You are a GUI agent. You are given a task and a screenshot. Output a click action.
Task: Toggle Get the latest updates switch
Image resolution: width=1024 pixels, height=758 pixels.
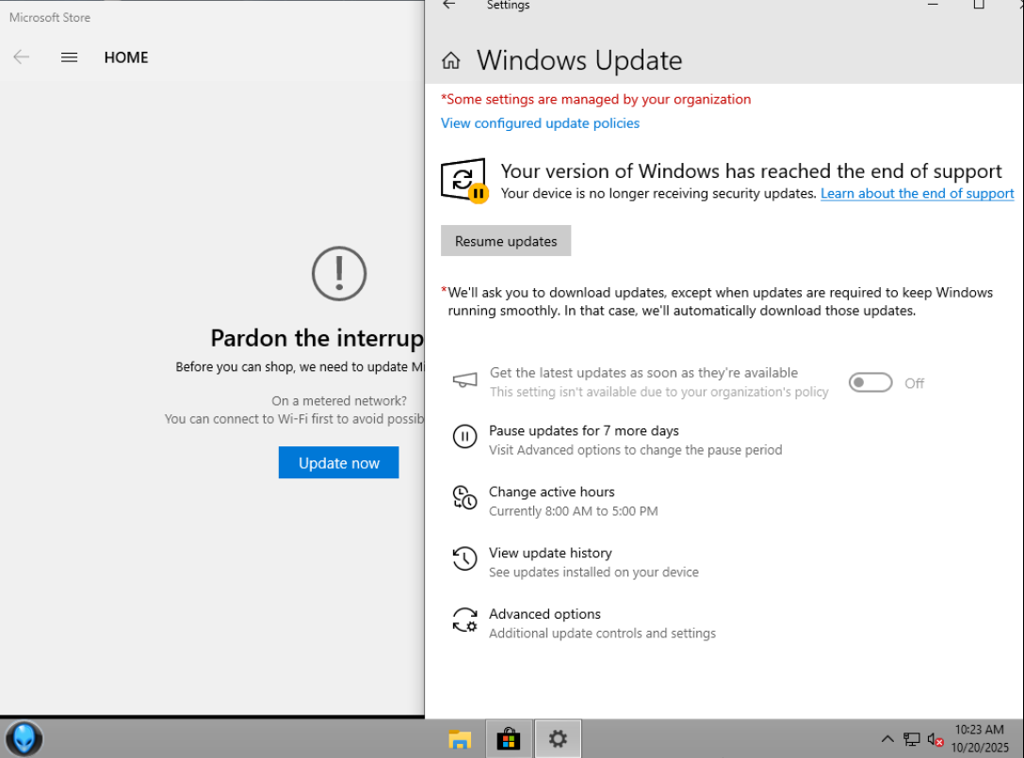pyautogui.click(x=870, y=382)
